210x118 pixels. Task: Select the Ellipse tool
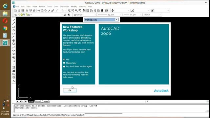coord(14,50)
